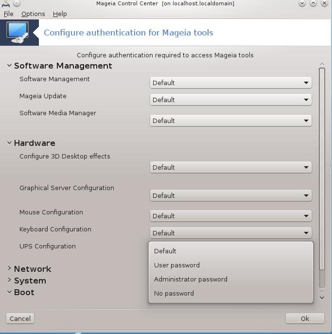Open the Graphical Server Configuration dropdown
The height and width of the screenshot is (334, 332).
pos(230,195)
